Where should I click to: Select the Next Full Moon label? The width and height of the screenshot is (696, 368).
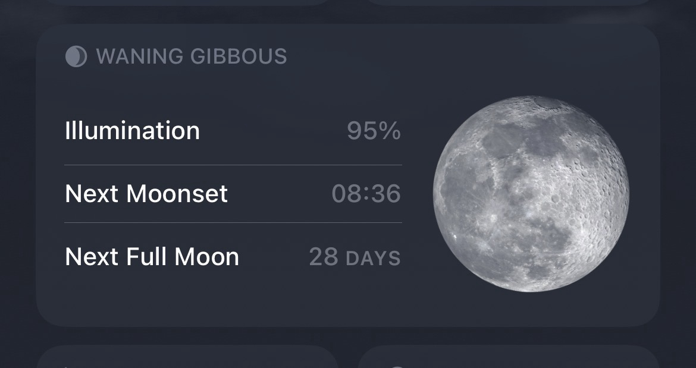[x=152, y=256]
